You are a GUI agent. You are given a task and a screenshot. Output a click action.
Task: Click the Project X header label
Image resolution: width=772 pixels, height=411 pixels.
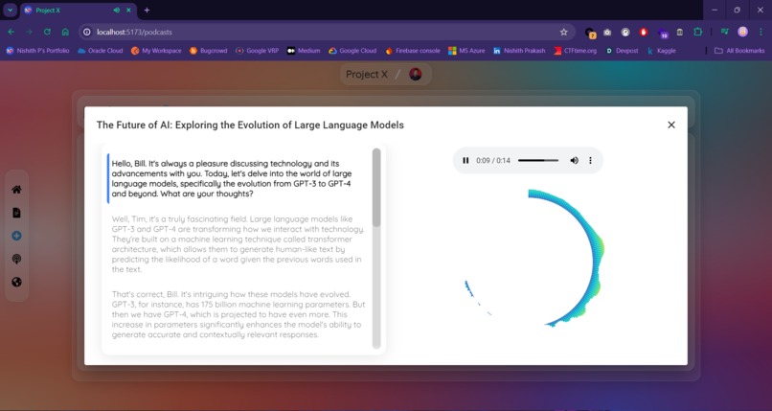click(366, 75)
